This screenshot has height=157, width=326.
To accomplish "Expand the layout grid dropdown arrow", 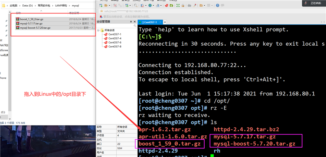I will point(212,5).
